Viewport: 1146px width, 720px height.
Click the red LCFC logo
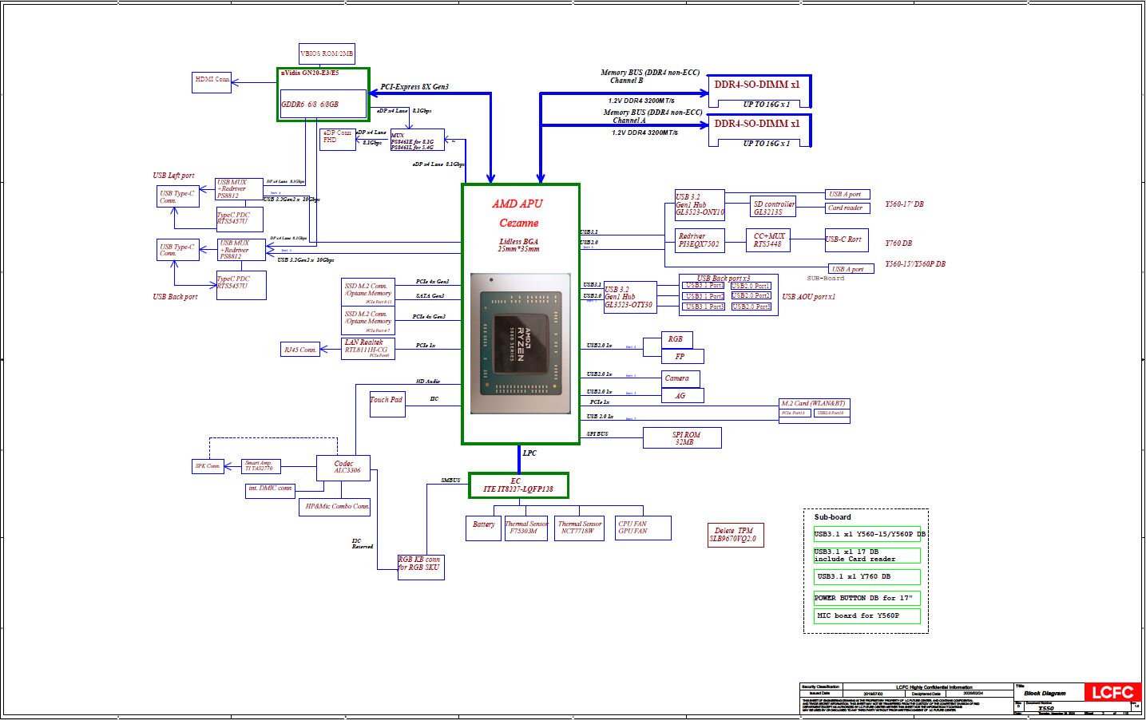(x=1112, y=692)
